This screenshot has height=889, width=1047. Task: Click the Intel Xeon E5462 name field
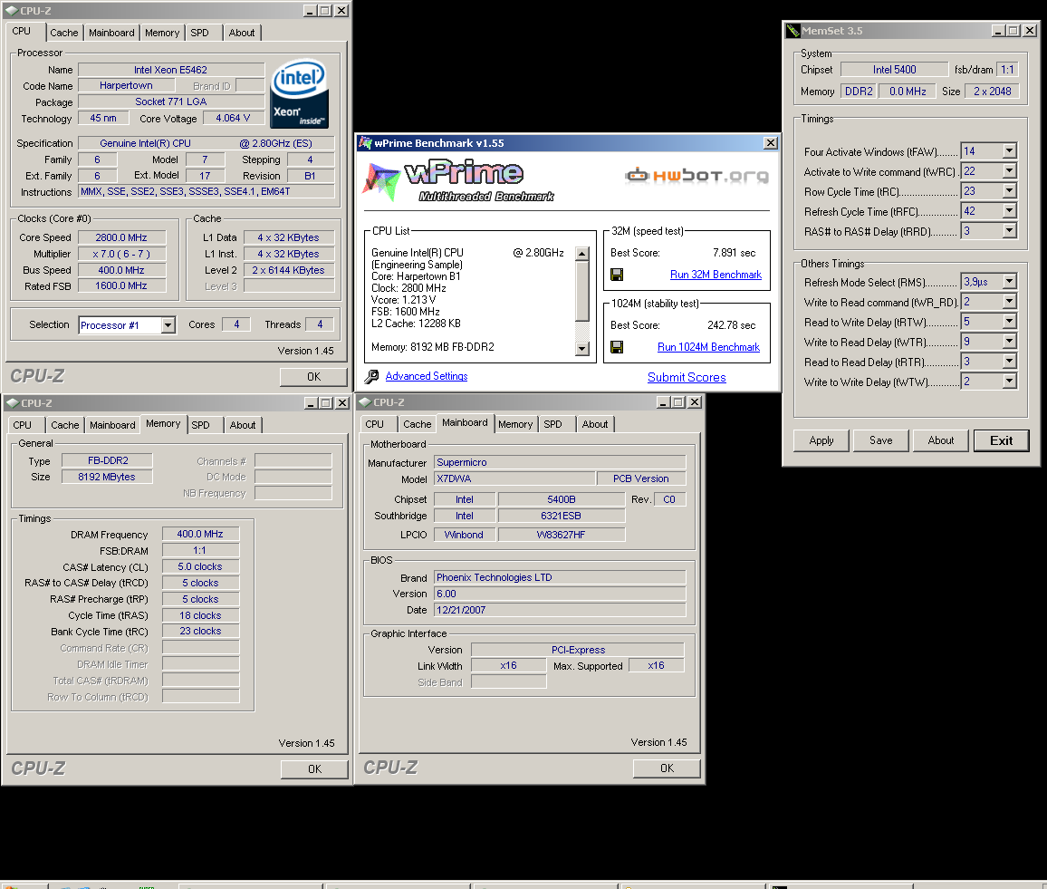click(x=171, y=70)
